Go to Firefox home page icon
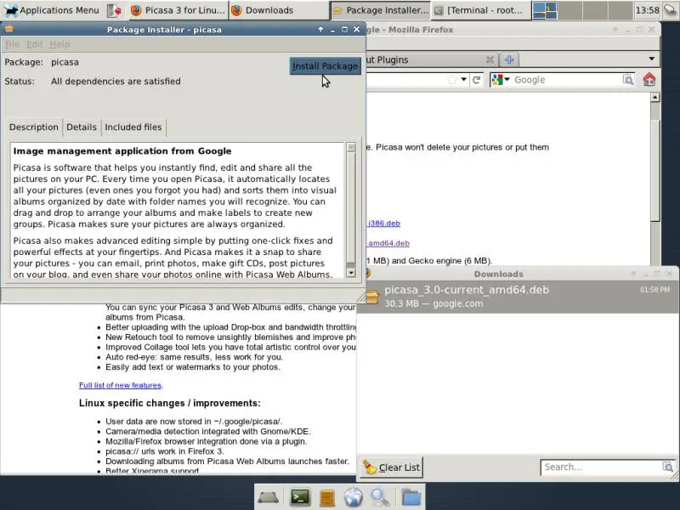Image resolution: width=680 pixels, height=510 pixels. 649,79
